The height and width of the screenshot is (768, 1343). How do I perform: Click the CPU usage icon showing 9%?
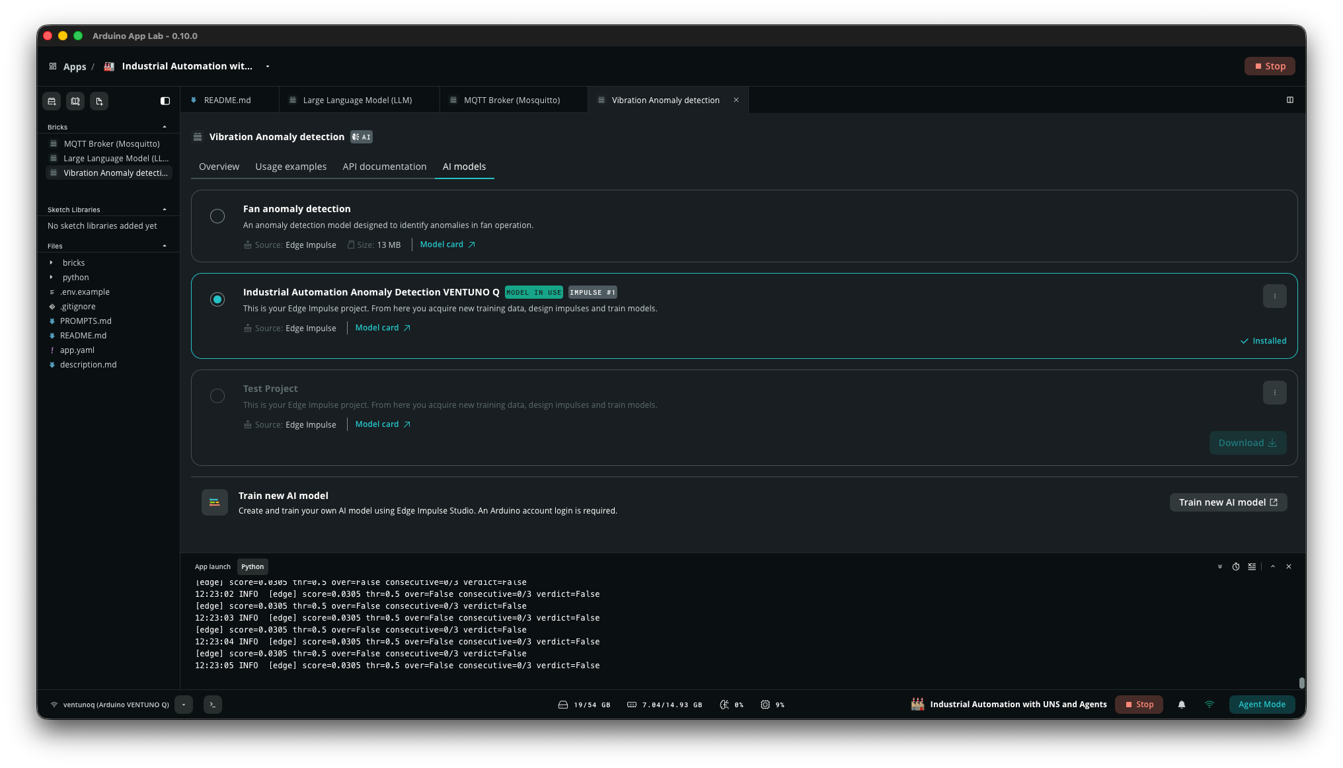[765, 705]
